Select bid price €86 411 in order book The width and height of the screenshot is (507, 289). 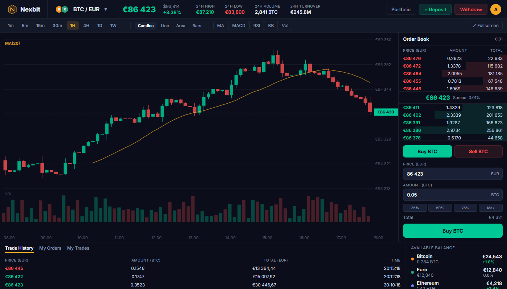(x=453, y=107)
